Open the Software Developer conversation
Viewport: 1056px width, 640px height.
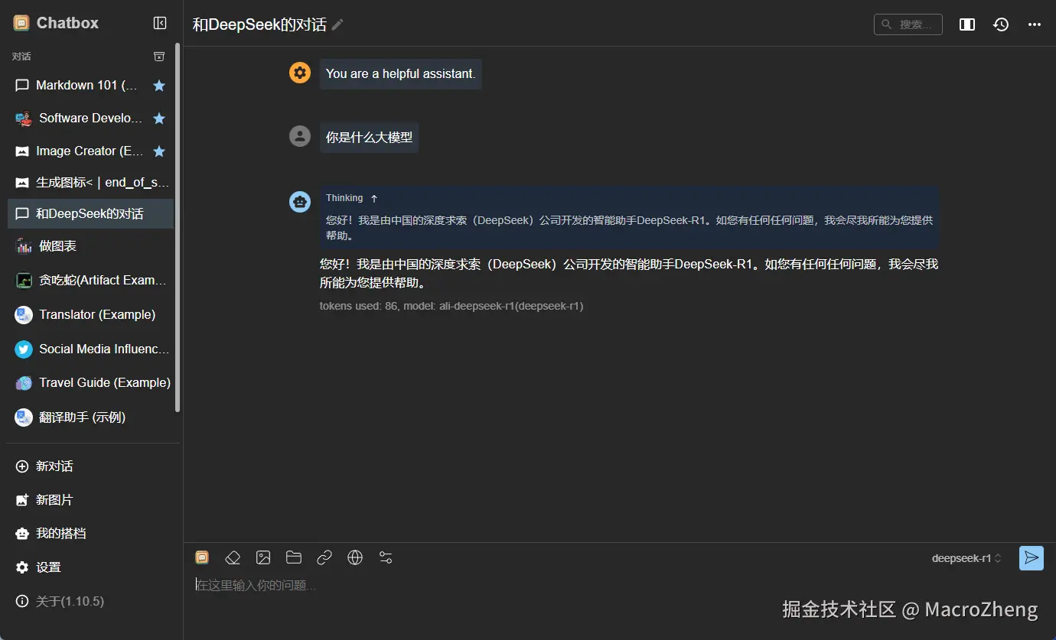[90, 119]
